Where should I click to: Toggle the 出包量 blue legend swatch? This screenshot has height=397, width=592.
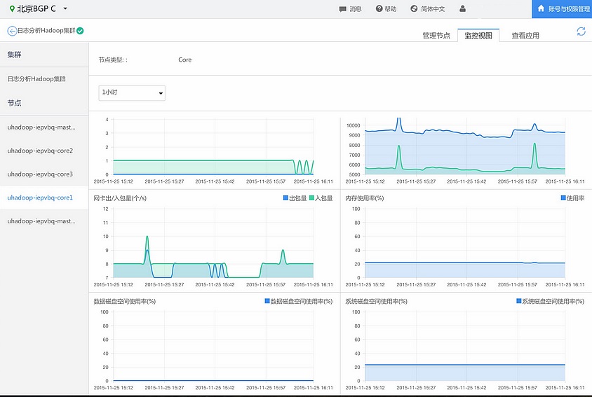pyautogui.click(x=285, y=198)
